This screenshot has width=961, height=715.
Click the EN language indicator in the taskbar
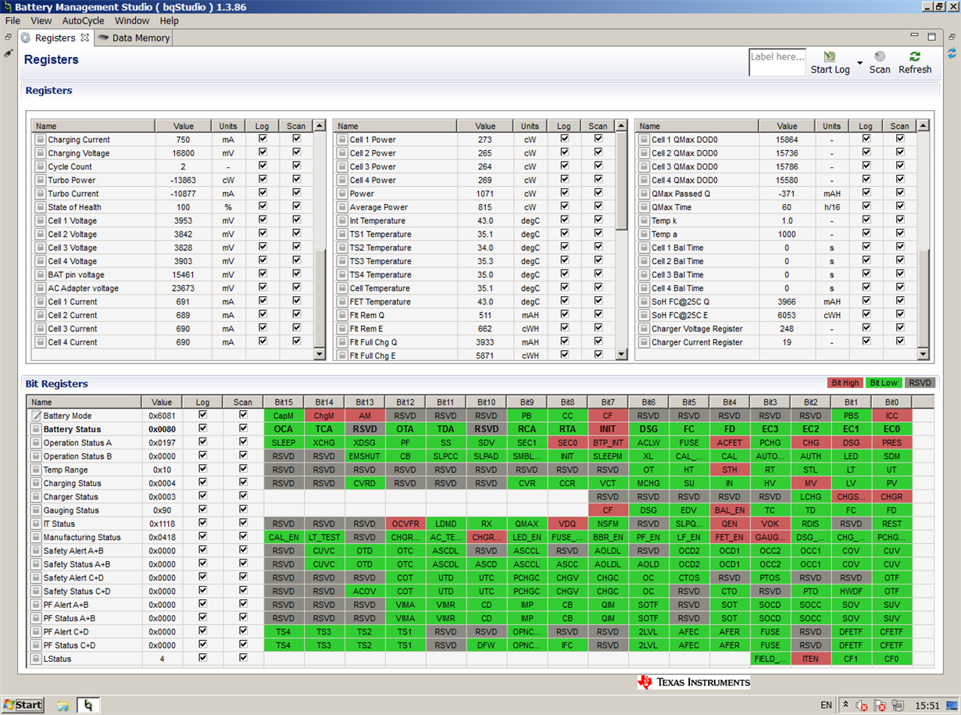826,705
